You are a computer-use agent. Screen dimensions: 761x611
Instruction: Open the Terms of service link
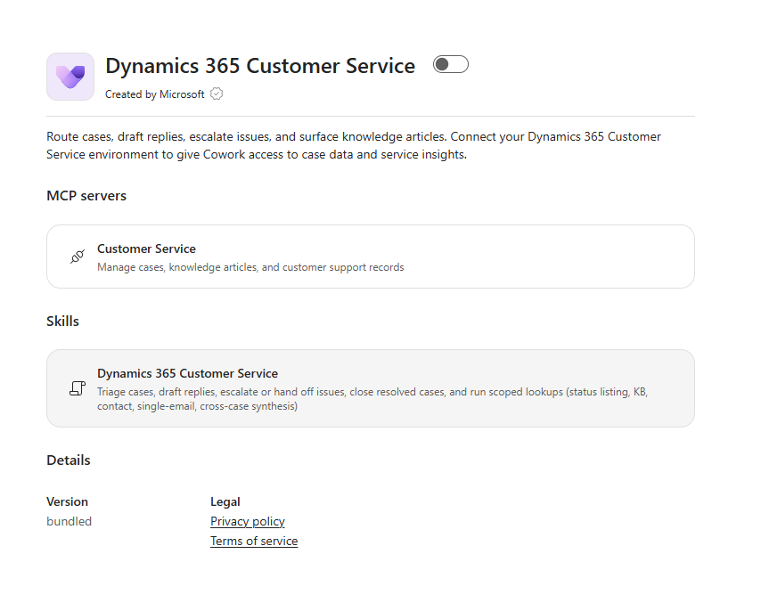click(x=254, y=542)
